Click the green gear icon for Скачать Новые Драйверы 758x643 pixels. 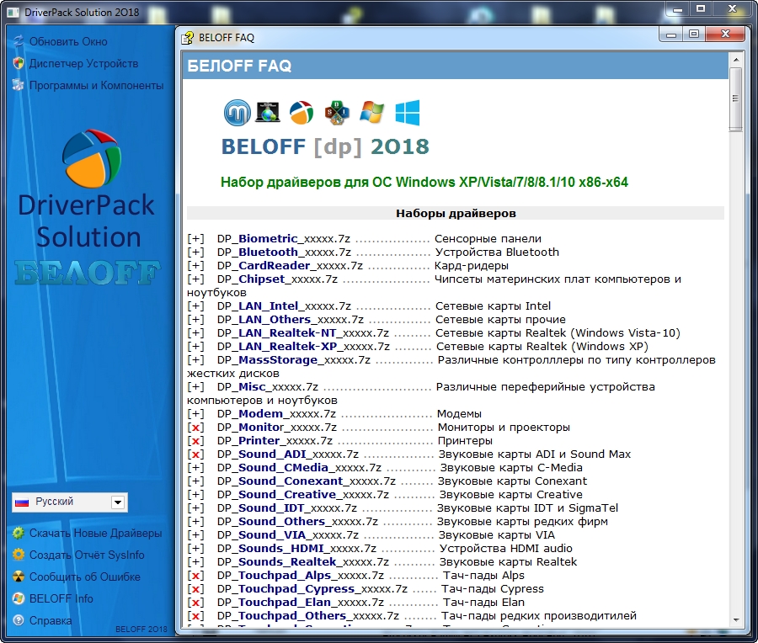point(19,534)
